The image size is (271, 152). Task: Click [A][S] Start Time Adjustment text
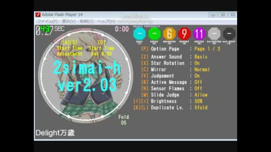[x=70, y=48]
